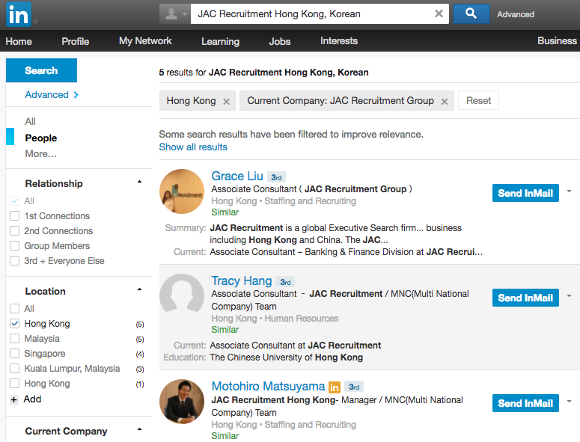Remove the Hong Kong filter chip
Viewport: 580px width, 442px height.
226,101
